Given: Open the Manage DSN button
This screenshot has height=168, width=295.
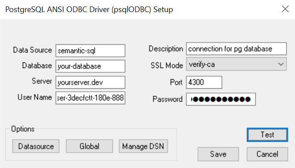Looking at the screenshot, I should coord(143,146).
